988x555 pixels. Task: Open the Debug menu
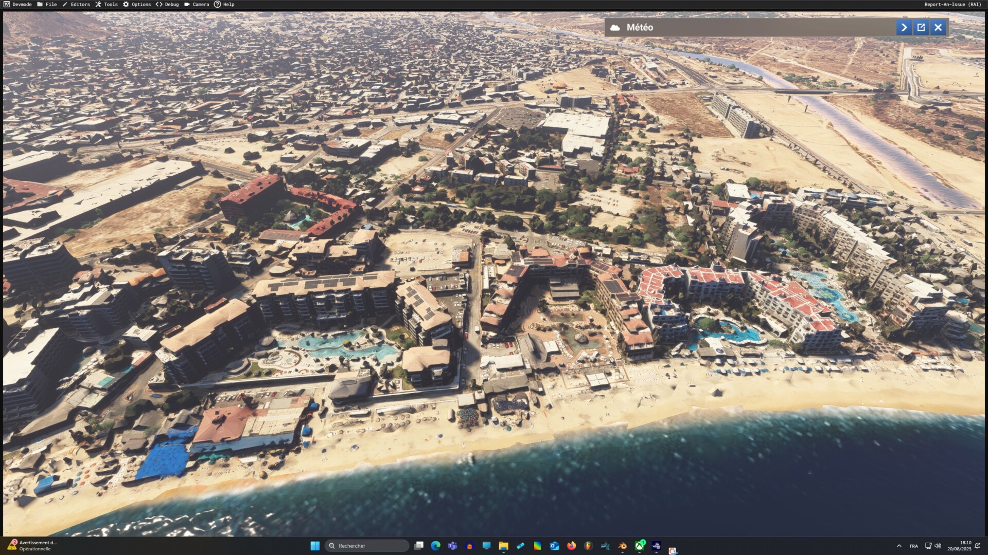coord(167,4)
